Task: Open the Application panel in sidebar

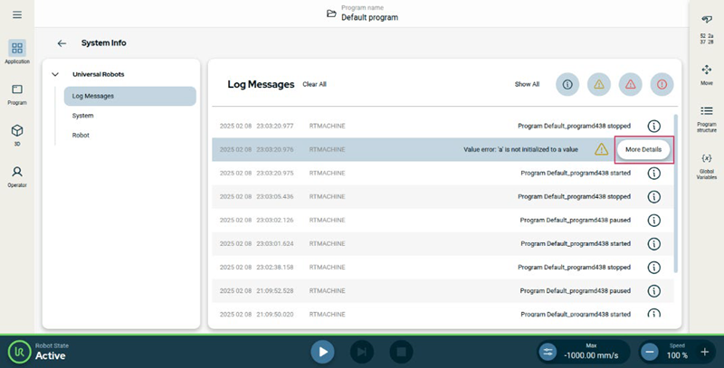Action: (17, 52)
